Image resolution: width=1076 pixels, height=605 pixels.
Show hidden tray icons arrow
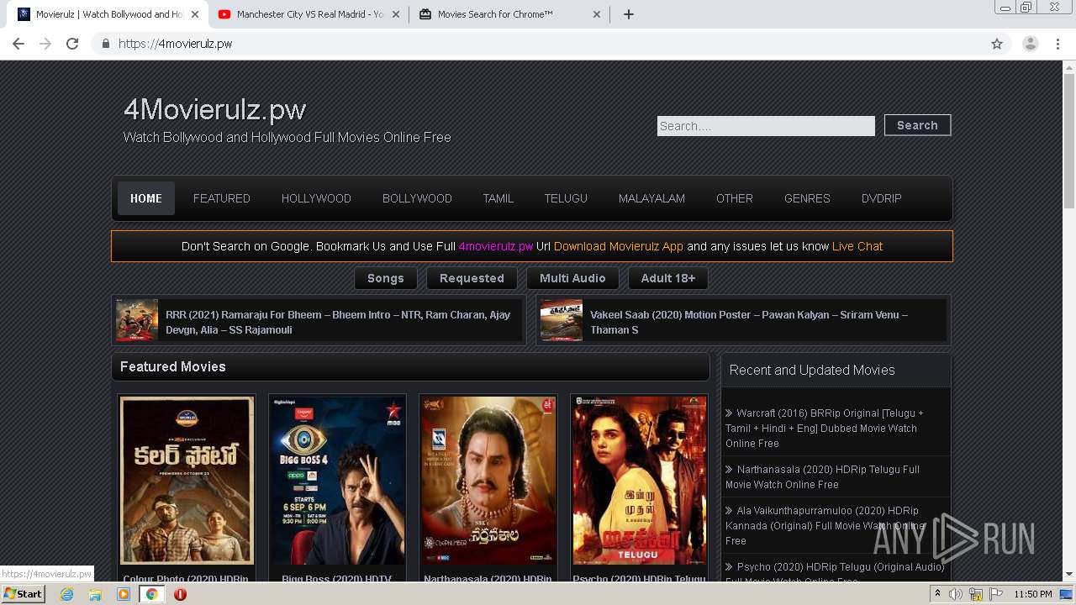coord(937,594)
